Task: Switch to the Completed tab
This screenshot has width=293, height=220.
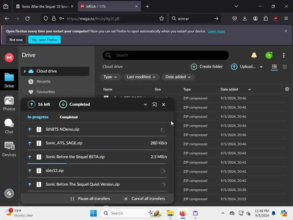Action: 69,117
